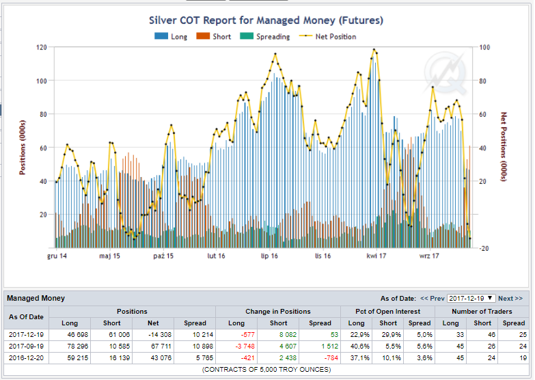The image size is (535, 380).
Task: Click the 'wrz 17' x-axis label
Action: tap(429, 256)
